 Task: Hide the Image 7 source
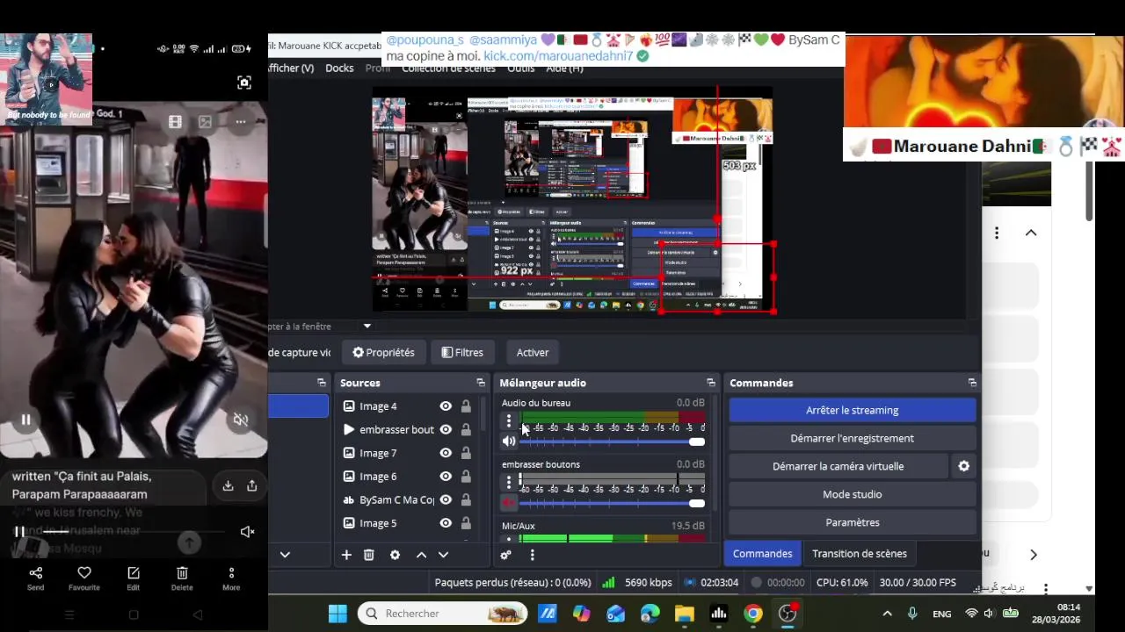446,453
